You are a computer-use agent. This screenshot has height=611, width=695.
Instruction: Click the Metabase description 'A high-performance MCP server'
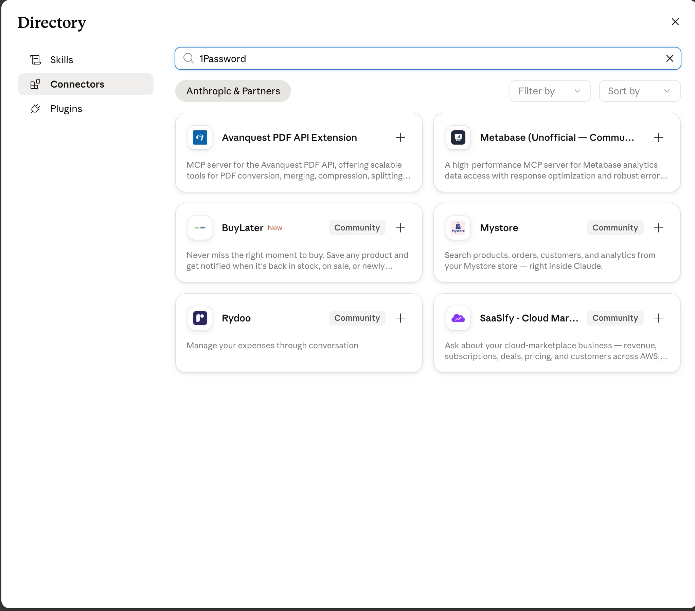pyautogui.click(x=556, y=170)
